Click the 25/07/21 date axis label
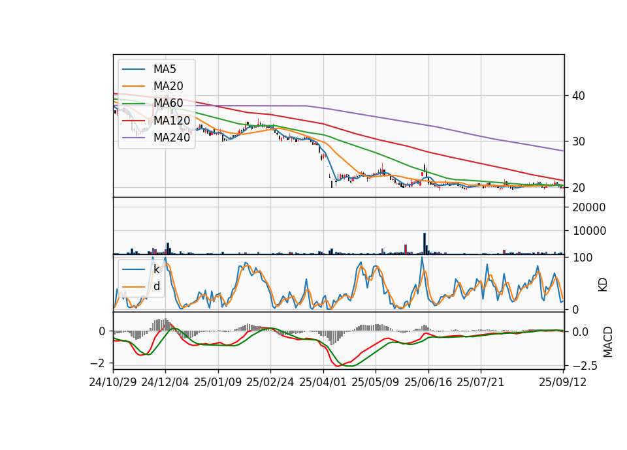The height and width of the screenshot is (450, 627). (x=480, y=382)
